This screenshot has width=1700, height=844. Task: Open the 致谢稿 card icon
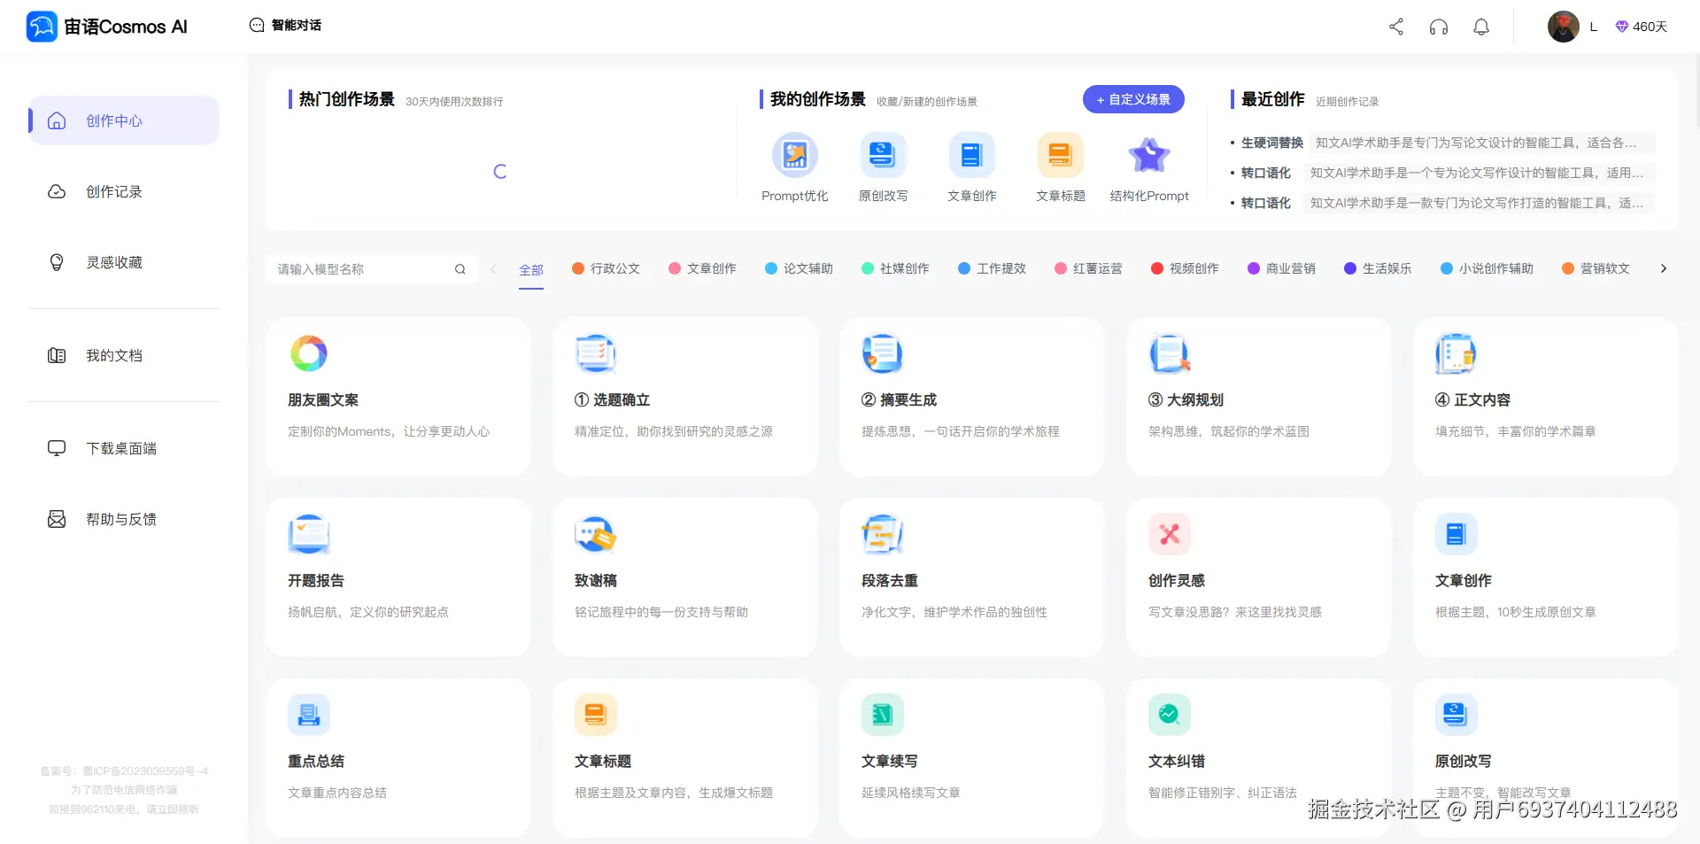(x=596, y=534)
